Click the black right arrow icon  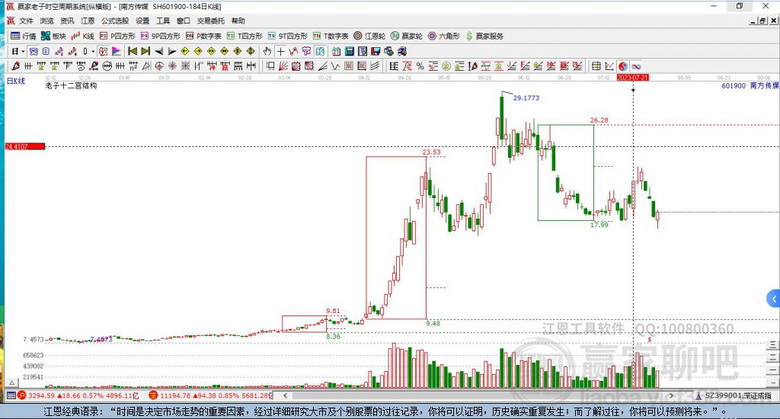171,51
